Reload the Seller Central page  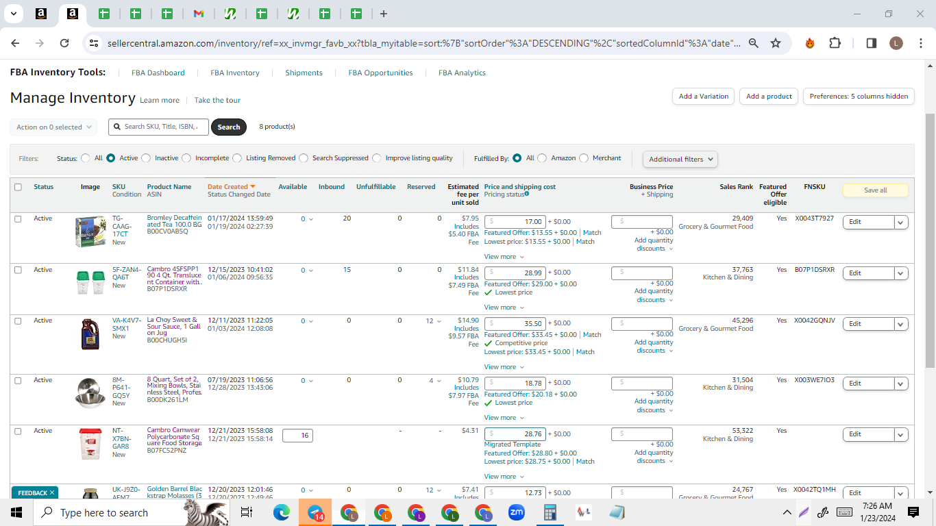coord(64,43)
